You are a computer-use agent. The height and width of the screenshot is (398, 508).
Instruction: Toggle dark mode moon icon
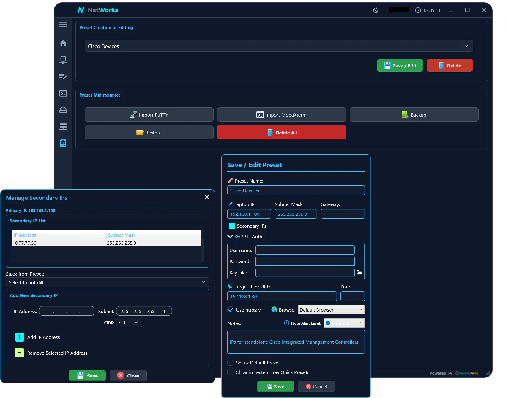point(376,10)
